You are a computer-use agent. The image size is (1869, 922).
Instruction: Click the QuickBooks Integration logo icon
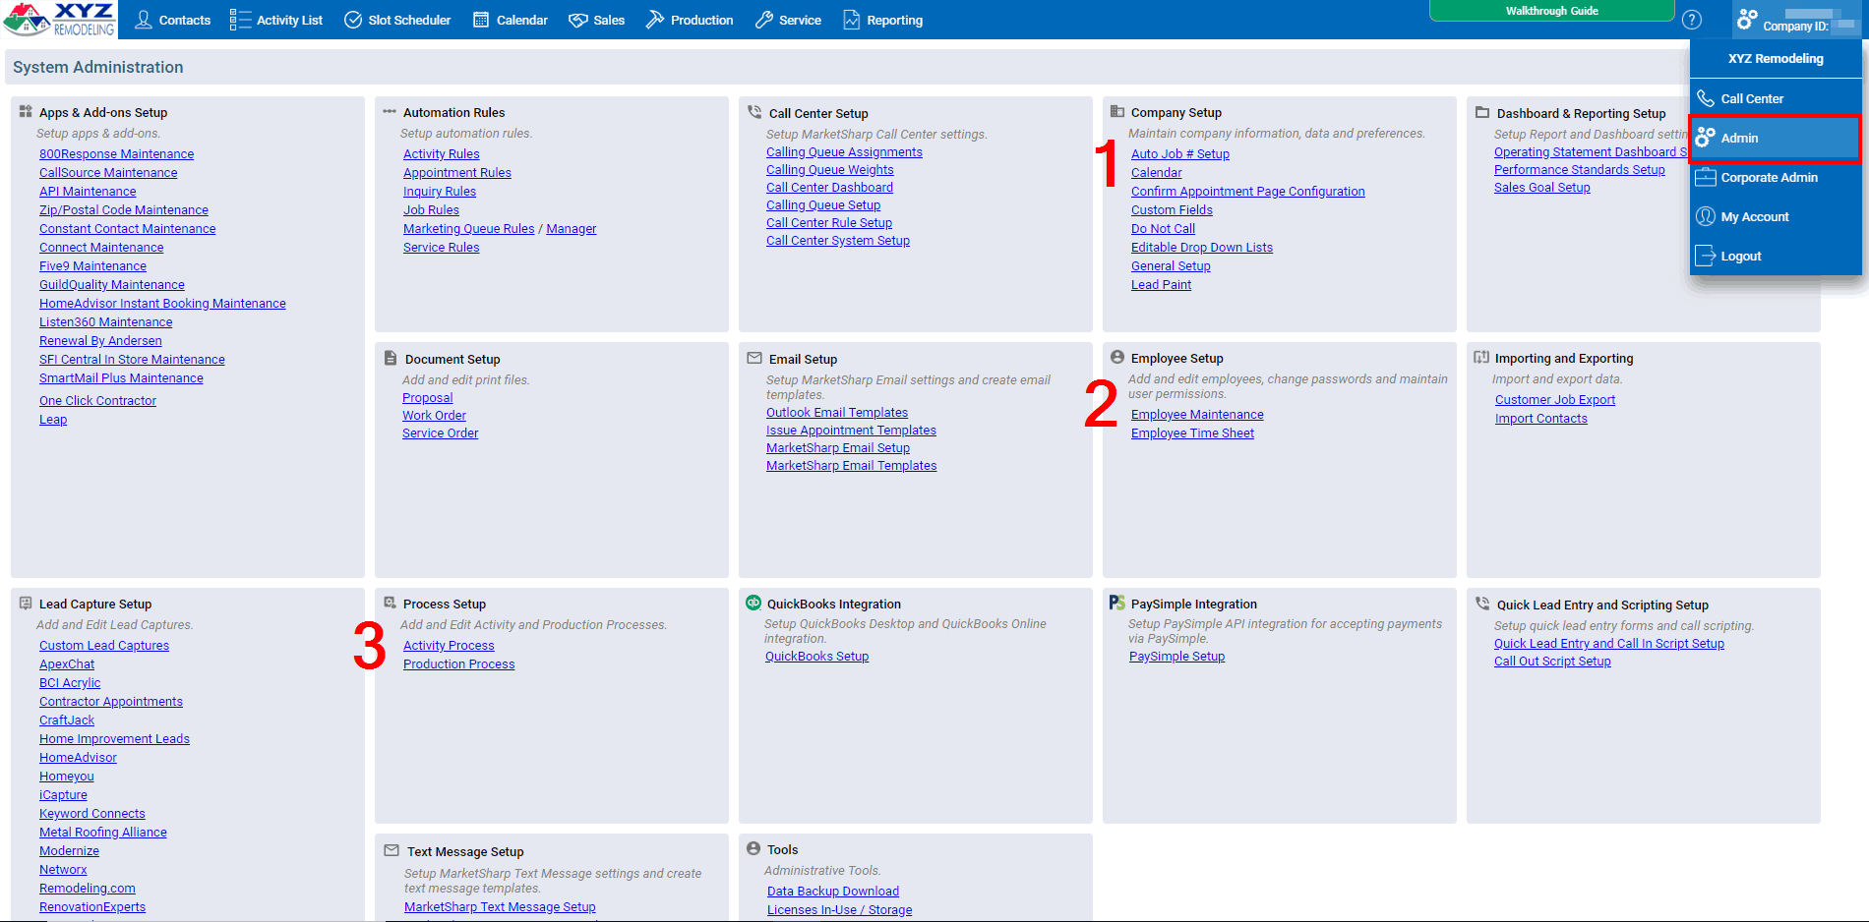754,603
